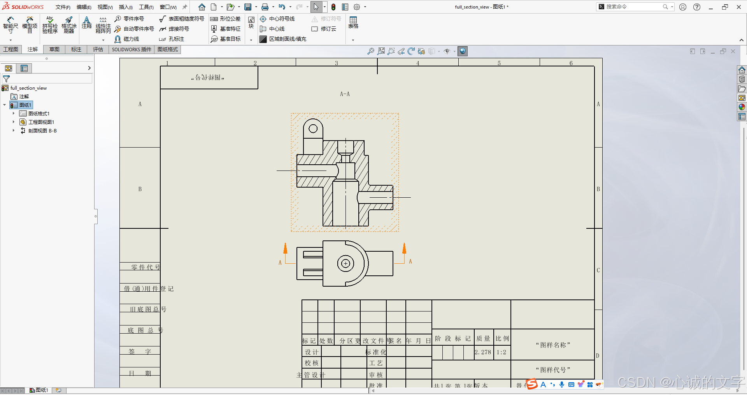Open the 工具(T) menu
The height and width of the screenshot is (395, 747).
point(146,7)
